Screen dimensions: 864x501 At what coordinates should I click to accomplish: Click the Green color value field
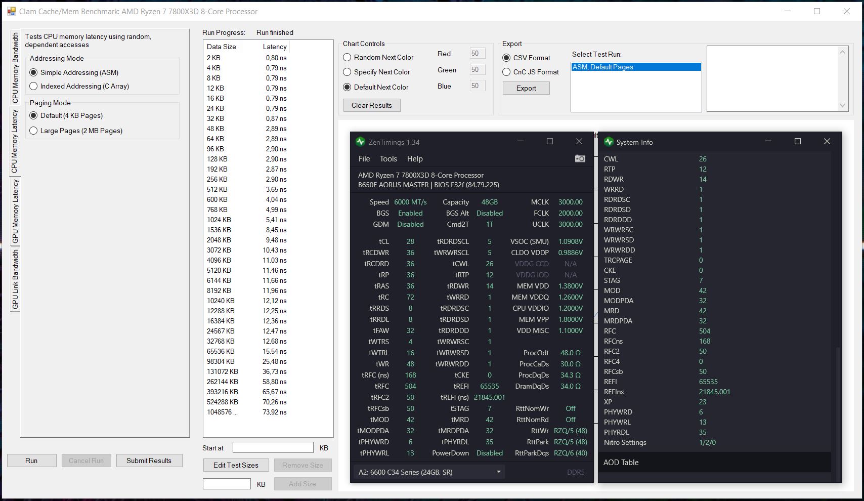pos(477,69)
